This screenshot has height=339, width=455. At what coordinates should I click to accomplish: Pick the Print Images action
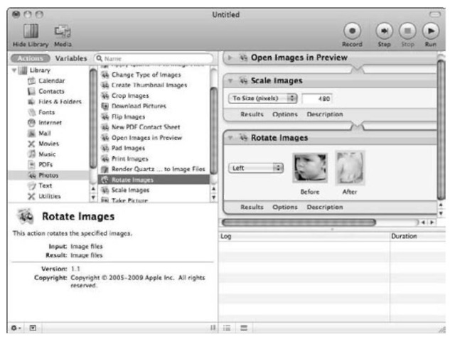124,158
